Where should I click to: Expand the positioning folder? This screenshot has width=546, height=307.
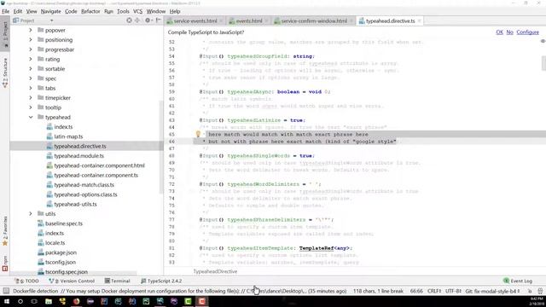tap(31, 40)
